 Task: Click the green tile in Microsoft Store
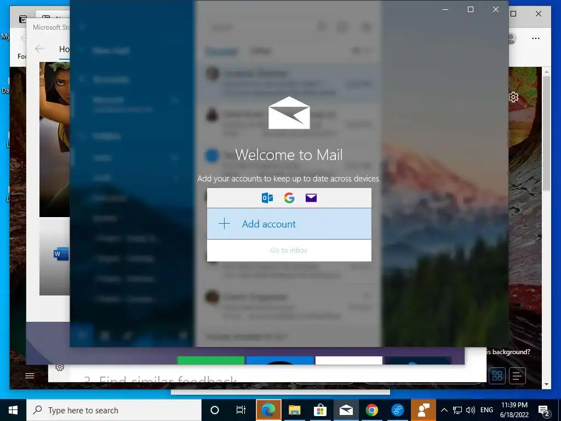pyautogui.click(x=211, y=360)
